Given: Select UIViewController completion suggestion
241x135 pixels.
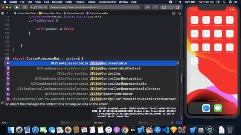Looking at the screenshot, I should [x=91, y=73].
